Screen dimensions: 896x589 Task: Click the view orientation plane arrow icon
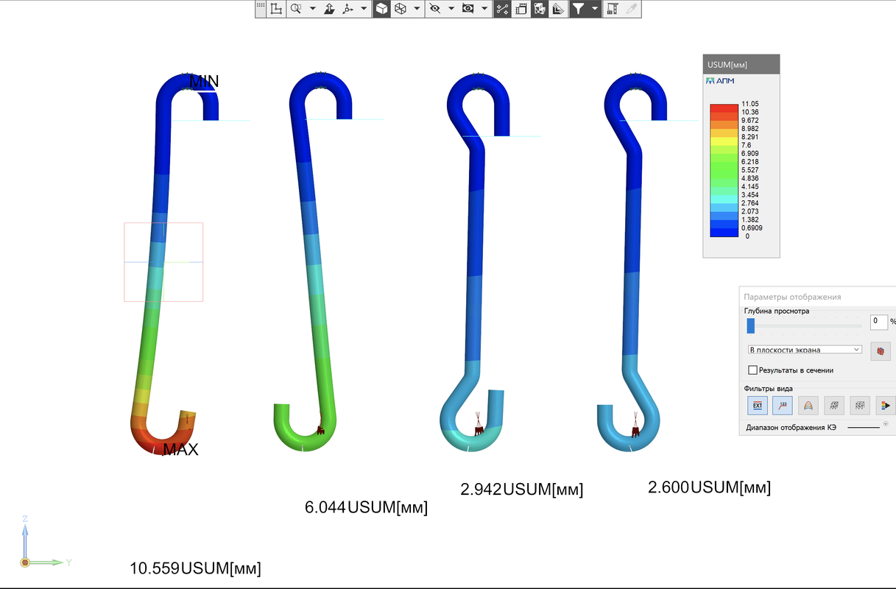click(x=329, y=9)
